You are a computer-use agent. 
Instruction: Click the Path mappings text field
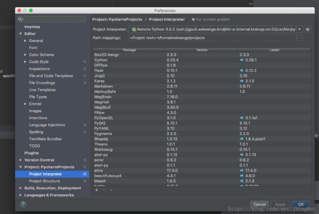(x=212, y=38)
